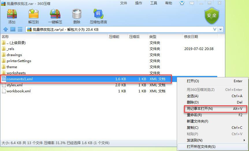
Task: Go up one directory with blue arrow
Action: [x=5, y=29]
